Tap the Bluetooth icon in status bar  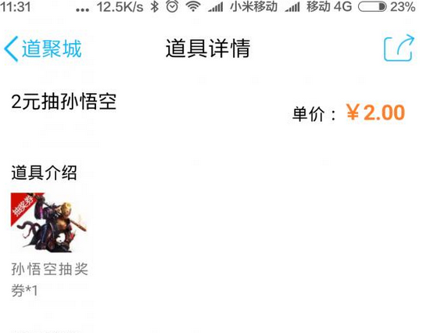(x=154, y=6)
